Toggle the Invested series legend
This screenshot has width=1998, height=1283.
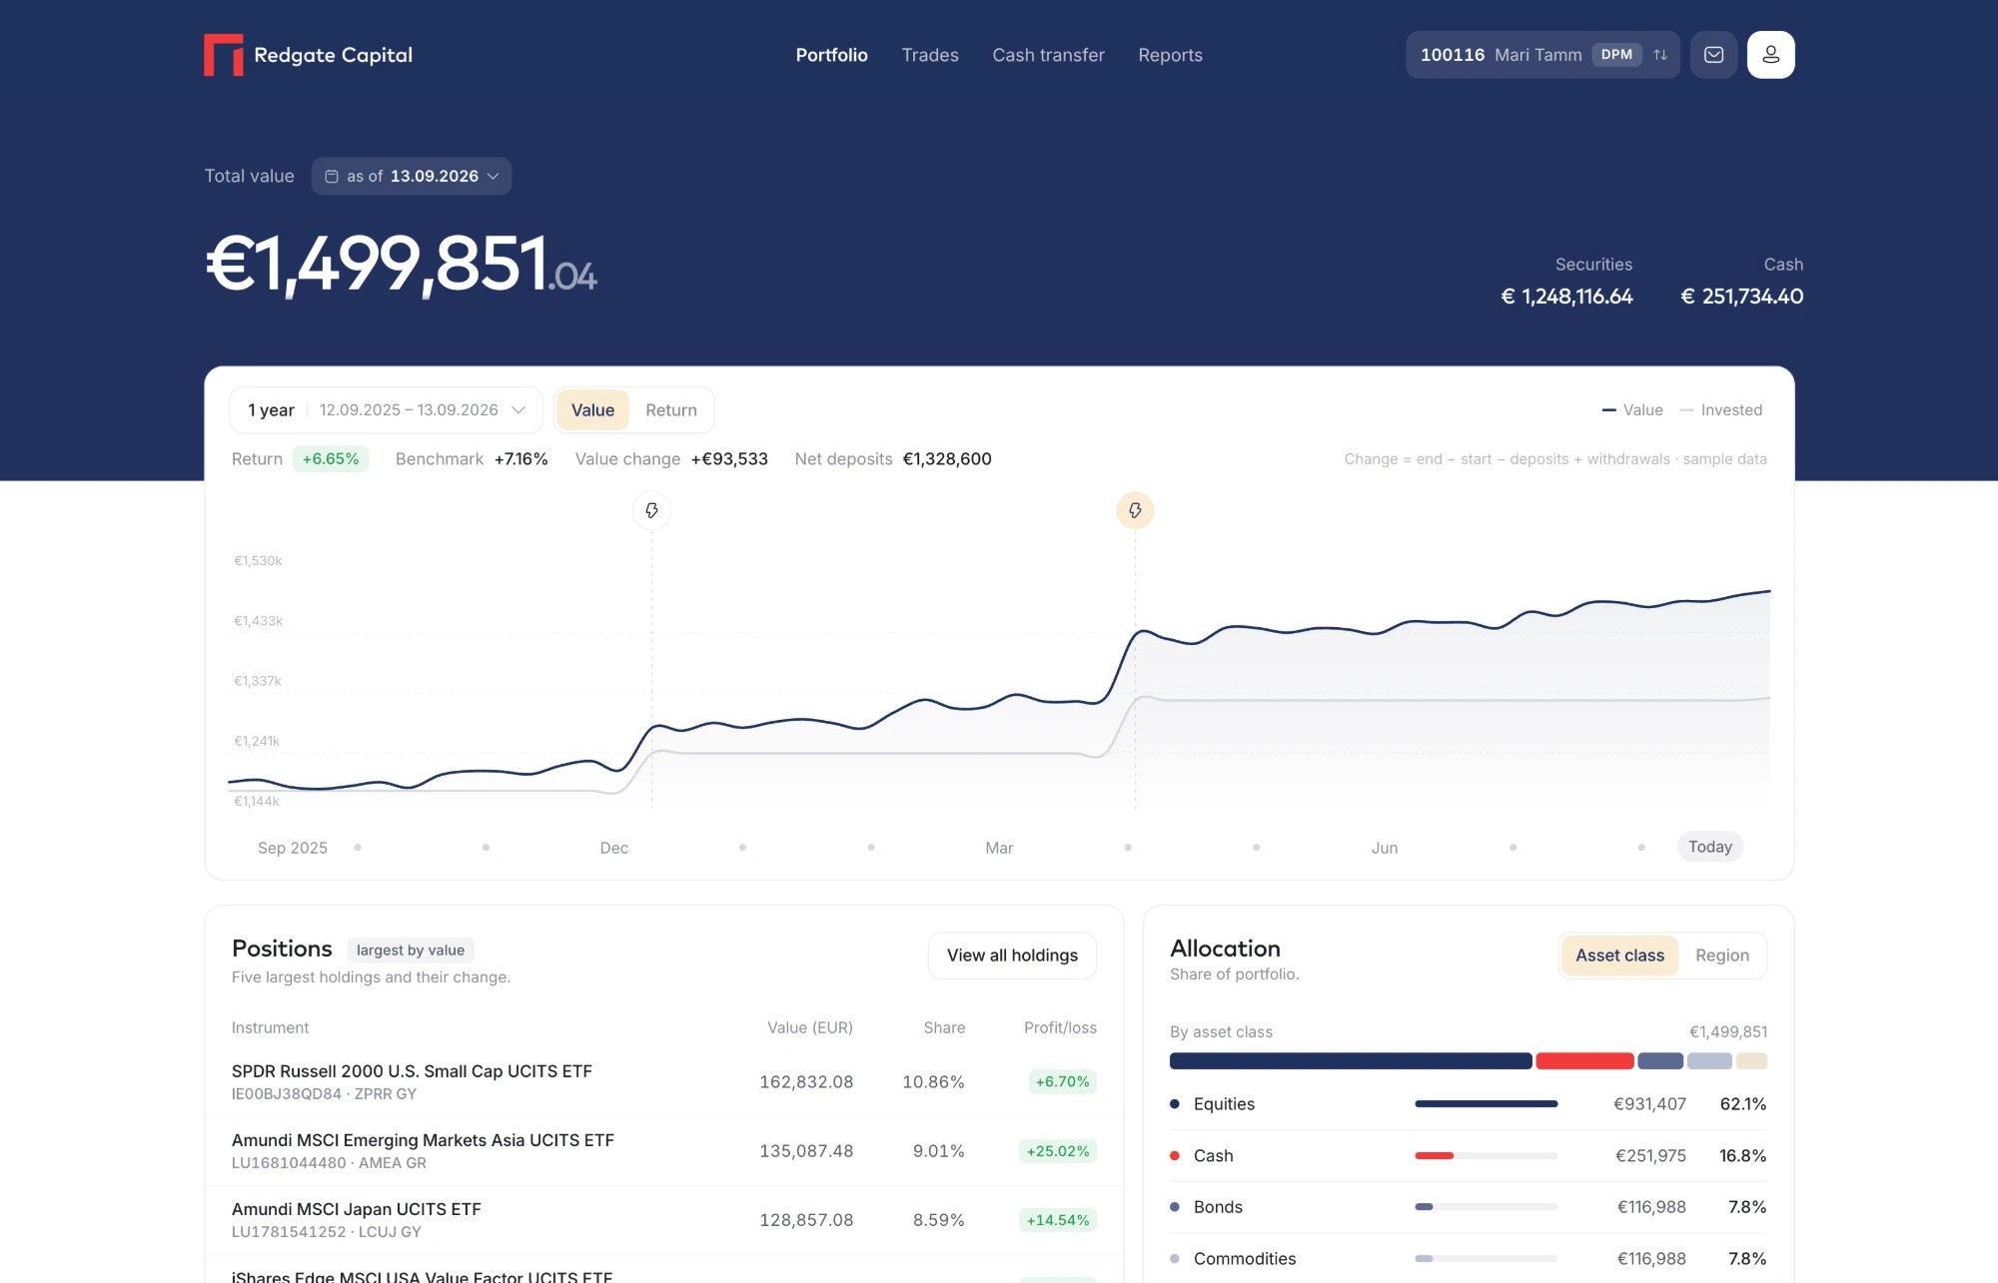pyautogui.click(x=1721, y=410)
